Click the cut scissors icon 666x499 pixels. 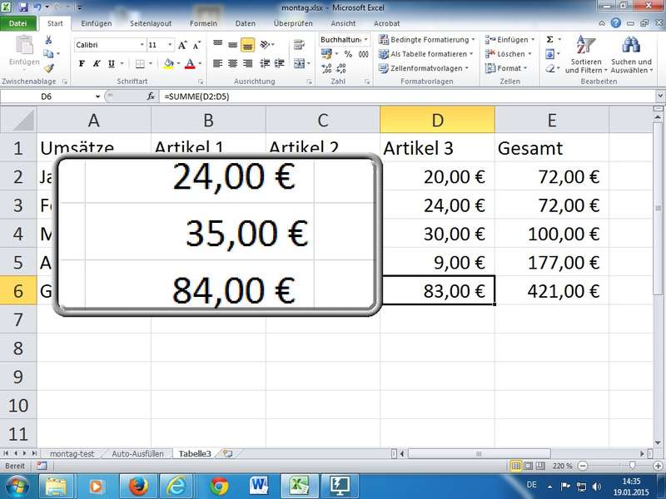[x=49, y=39]
